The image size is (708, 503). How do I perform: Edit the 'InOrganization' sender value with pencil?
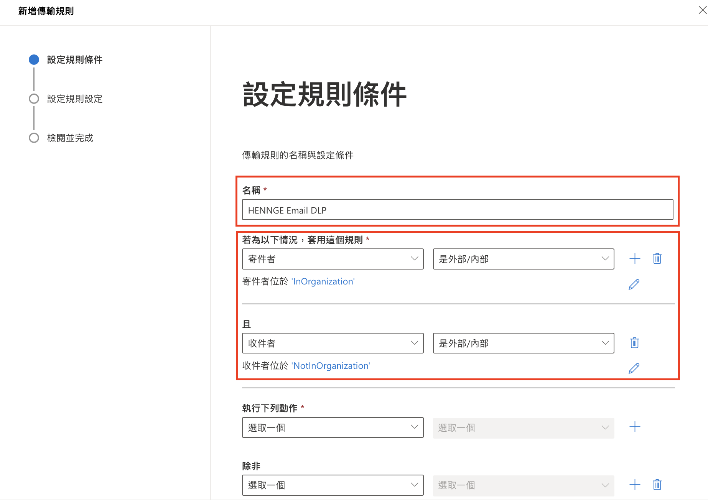[x=634, y=284]
